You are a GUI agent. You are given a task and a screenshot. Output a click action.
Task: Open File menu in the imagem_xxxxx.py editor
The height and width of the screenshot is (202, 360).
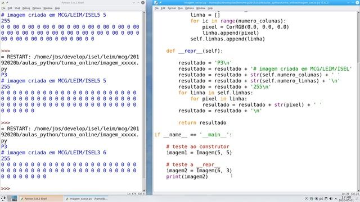pos(156,8)
